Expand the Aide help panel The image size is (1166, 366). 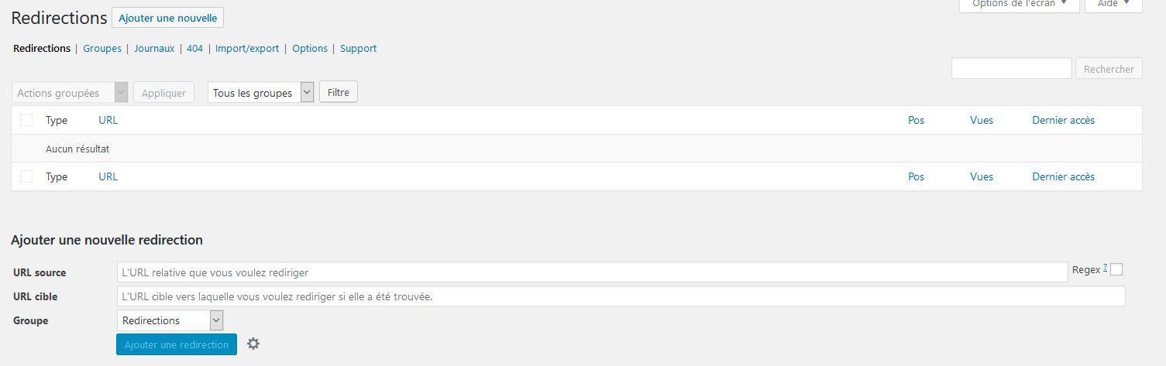pos(1113,5)
